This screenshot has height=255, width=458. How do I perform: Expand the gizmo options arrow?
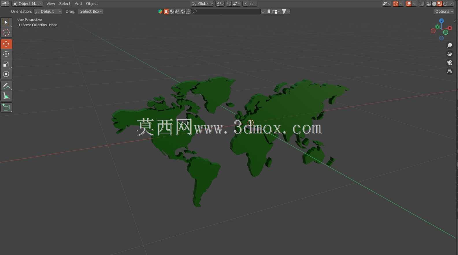(x=401, y=4)
